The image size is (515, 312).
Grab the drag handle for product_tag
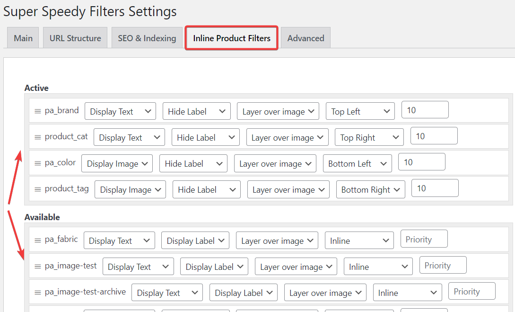tap(38, 189)
